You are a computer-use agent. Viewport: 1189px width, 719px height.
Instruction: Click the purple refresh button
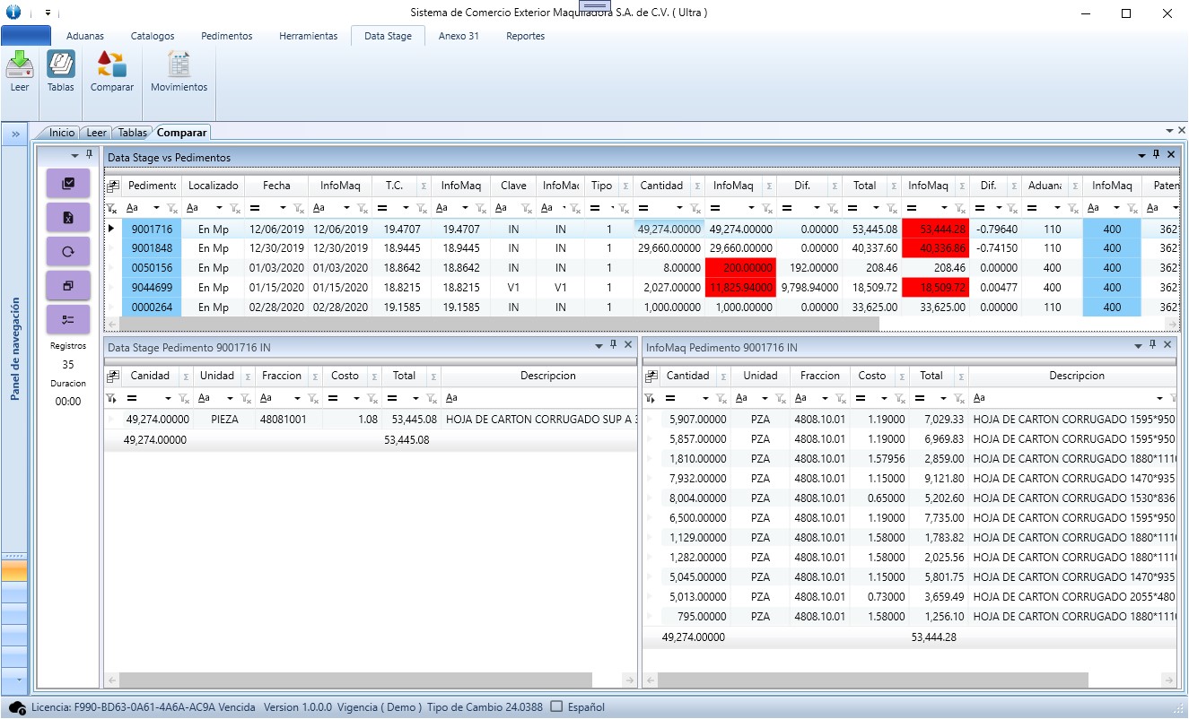coord(68,252)
